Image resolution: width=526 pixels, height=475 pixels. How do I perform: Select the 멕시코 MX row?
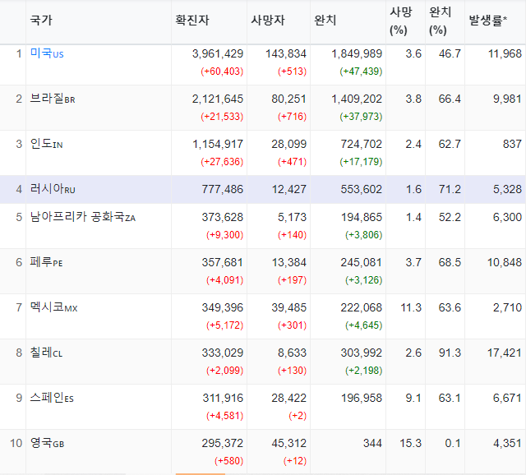(263, 316)
